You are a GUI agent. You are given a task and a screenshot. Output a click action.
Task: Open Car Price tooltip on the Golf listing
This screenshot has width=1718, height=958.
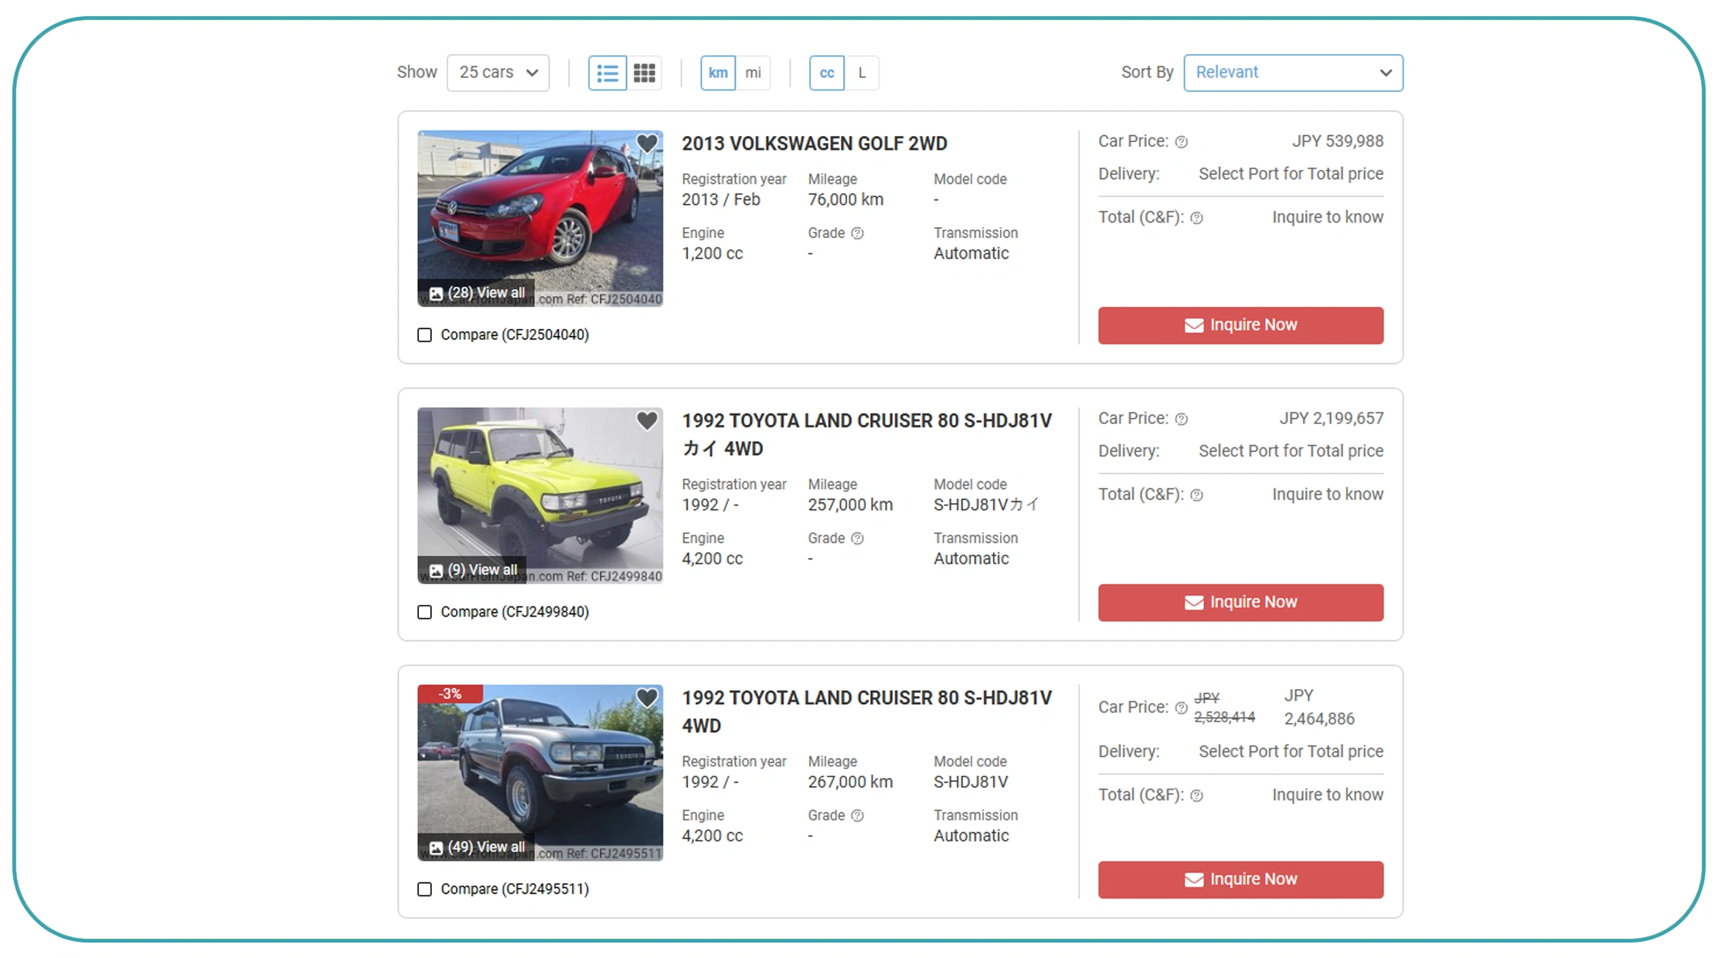click(x=1182, y=141)
